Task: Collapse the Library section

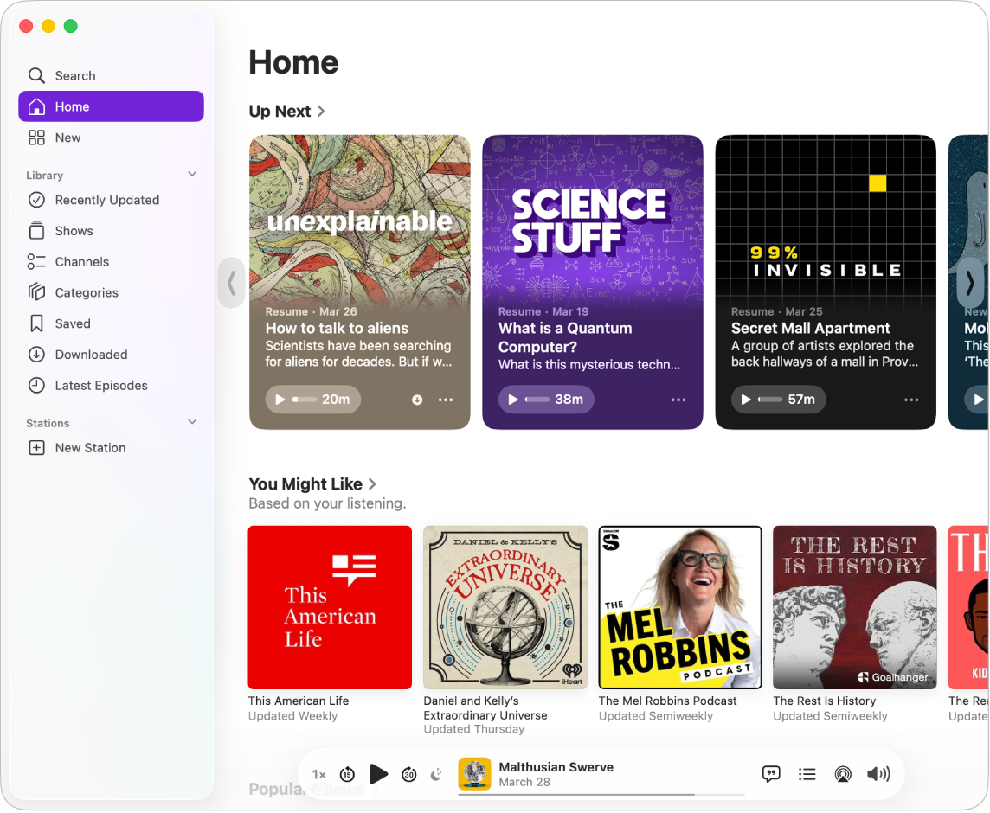Action: (x=192, y=174)
